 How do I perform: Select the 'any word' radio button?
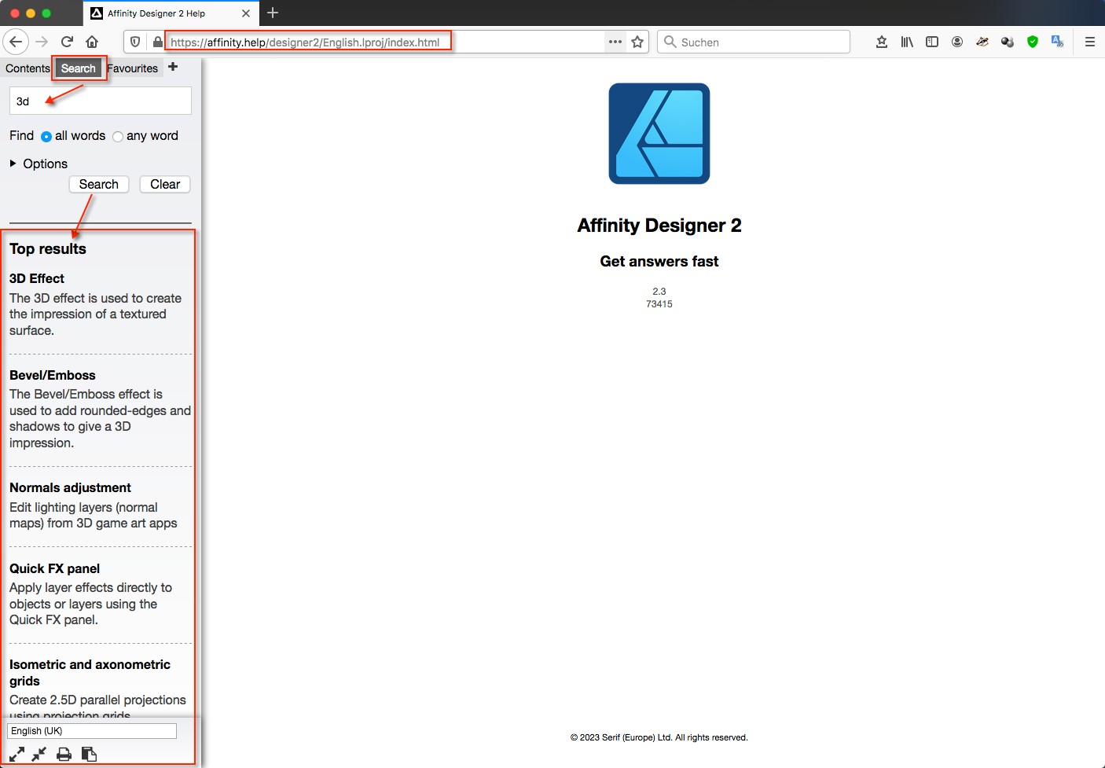[118, 137]
